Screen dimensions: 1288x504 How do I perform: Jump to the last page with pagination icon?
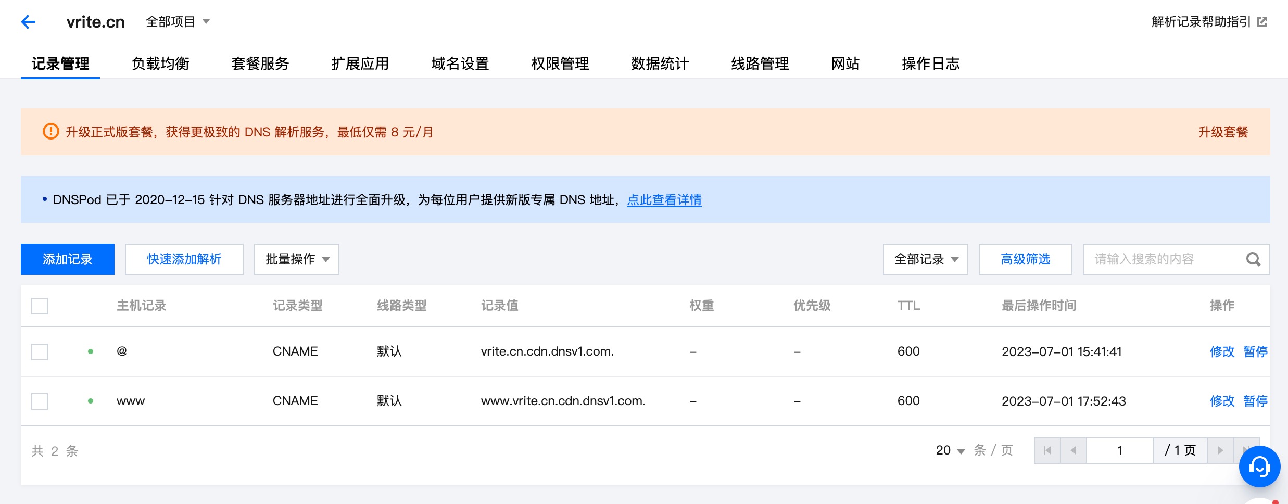pos(1247,450)
